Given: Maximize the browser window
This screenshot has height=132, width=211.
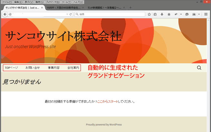Looking at the screenshot, I should click(201, 2).
